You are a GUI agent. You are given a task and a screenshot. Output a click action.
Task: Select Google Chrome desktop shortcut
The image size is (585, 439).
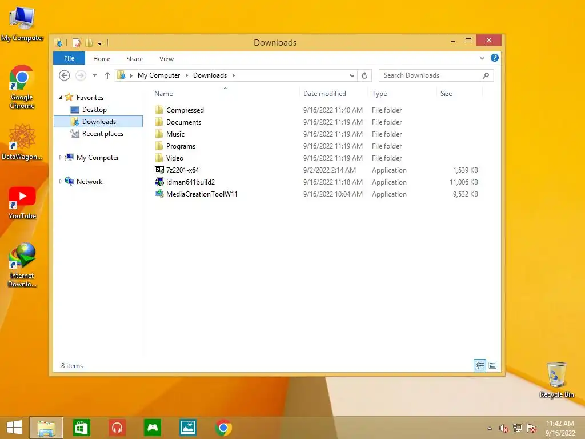click(22, 87)
